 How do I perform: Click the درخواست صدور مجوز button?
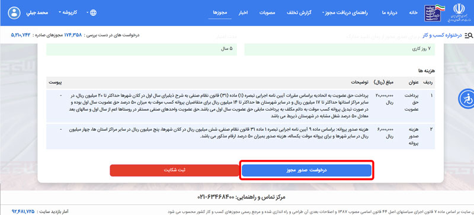click(306, 170)
